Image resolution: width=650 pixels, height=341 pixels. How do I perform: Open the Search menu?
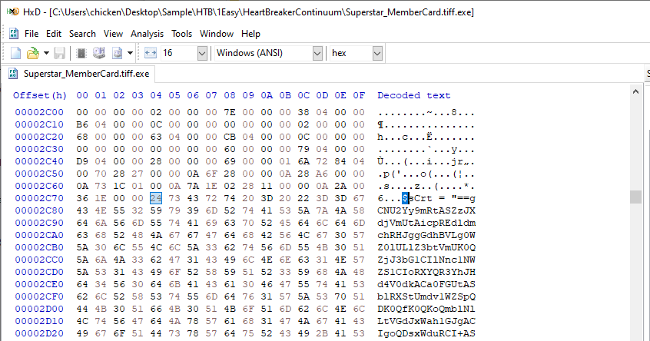(82, 34)
